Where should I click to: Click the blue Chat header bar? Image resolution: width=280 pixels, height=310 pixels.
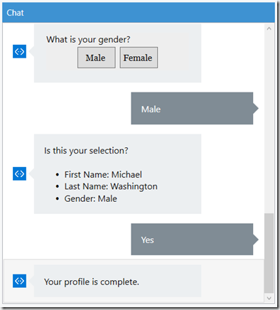[139, 12]
